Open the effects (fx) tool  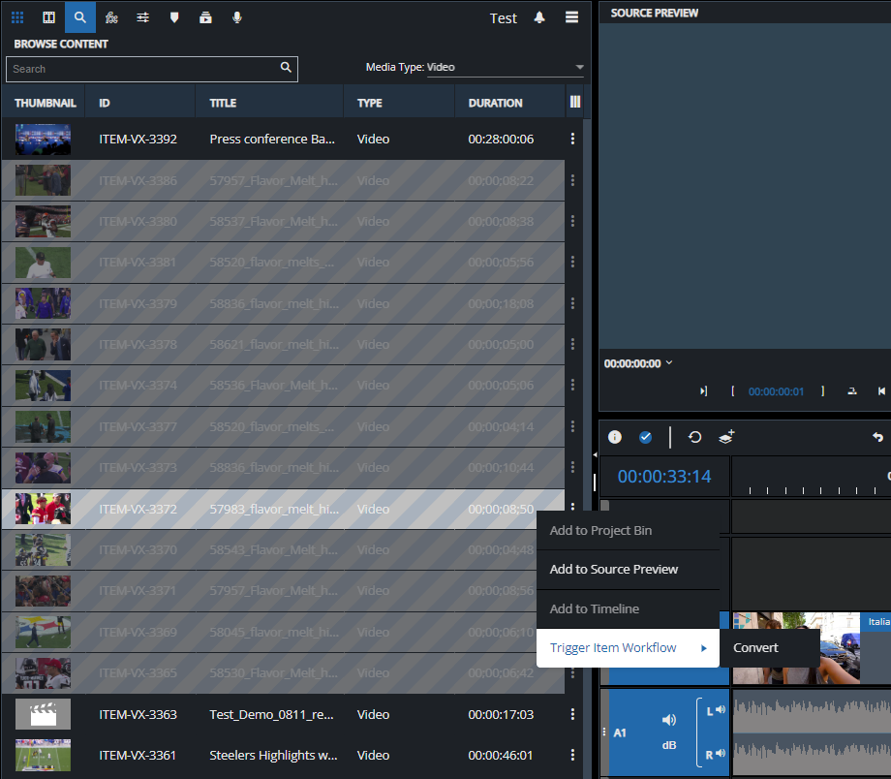tap(111, 17)
